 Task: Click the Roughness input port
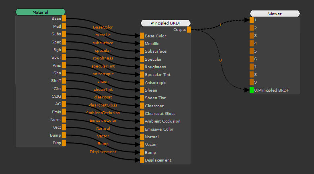(142, 67)
